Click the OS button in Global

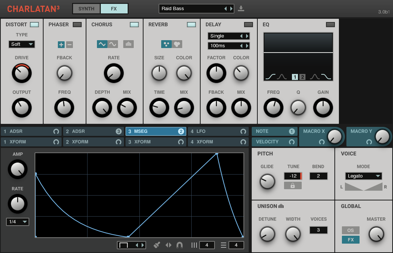coord(350,230)
